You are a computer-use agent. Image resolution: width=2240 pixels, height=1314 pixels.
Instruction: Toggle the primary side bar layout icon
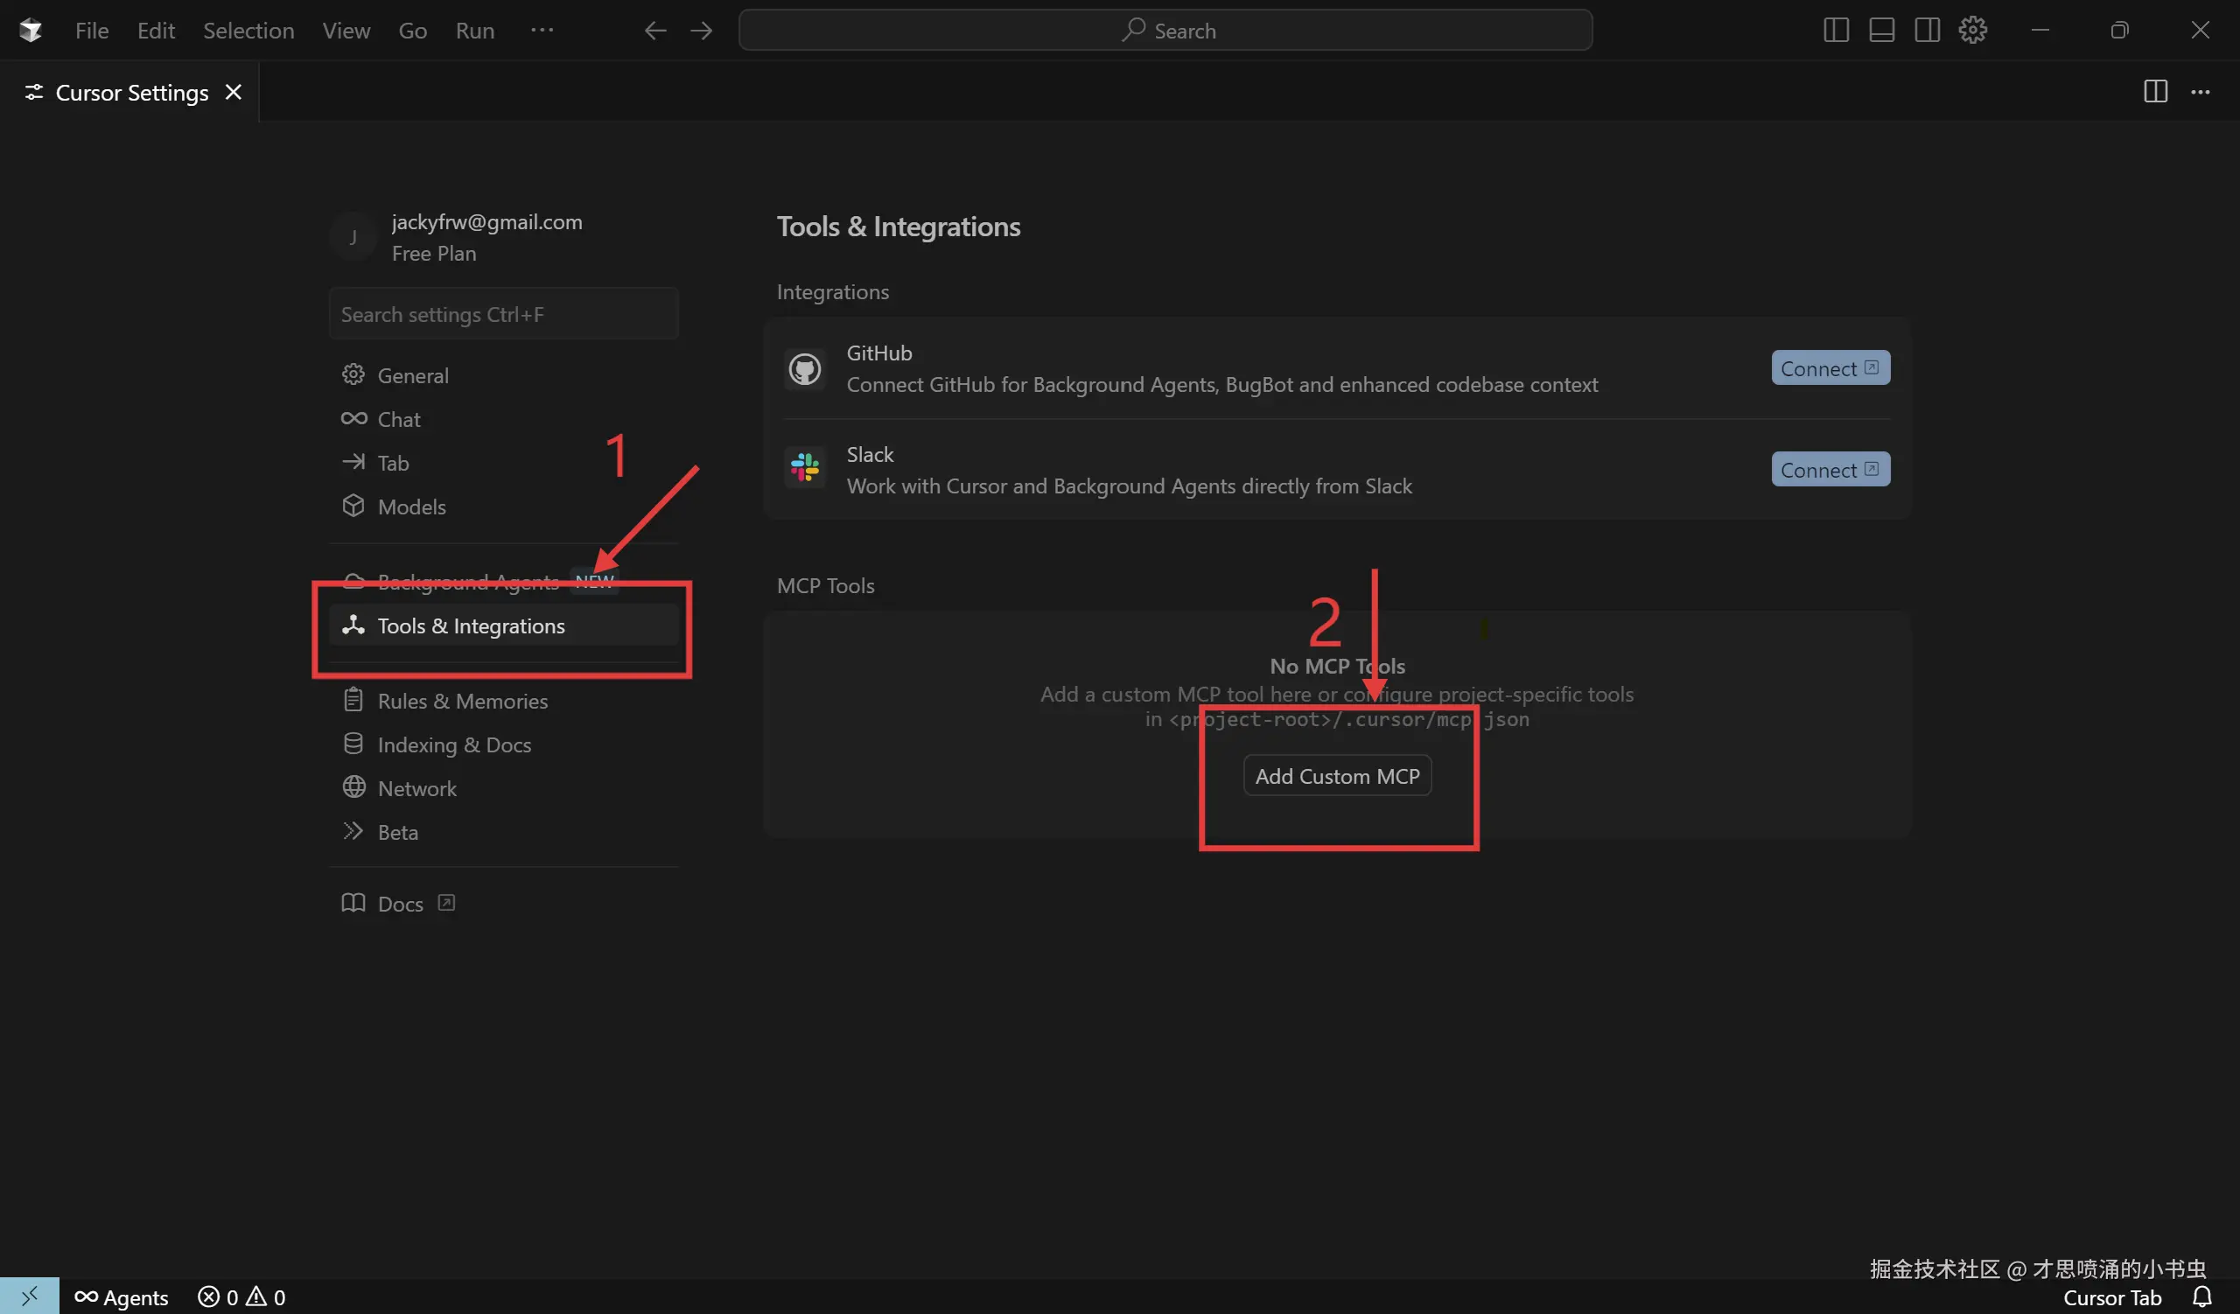click(1836, 31)
